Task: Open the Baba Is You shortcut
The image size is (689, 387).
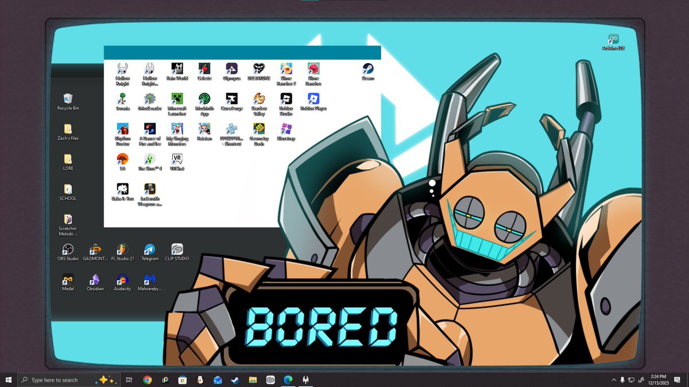Action: point(122,192)
